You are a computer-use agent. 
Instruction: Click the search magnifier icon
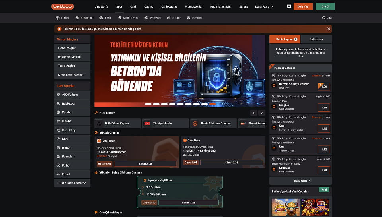324,18
